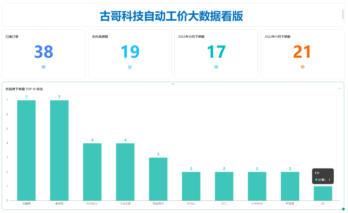Select the 戈美其 bar in the chart

pos(27,150)
